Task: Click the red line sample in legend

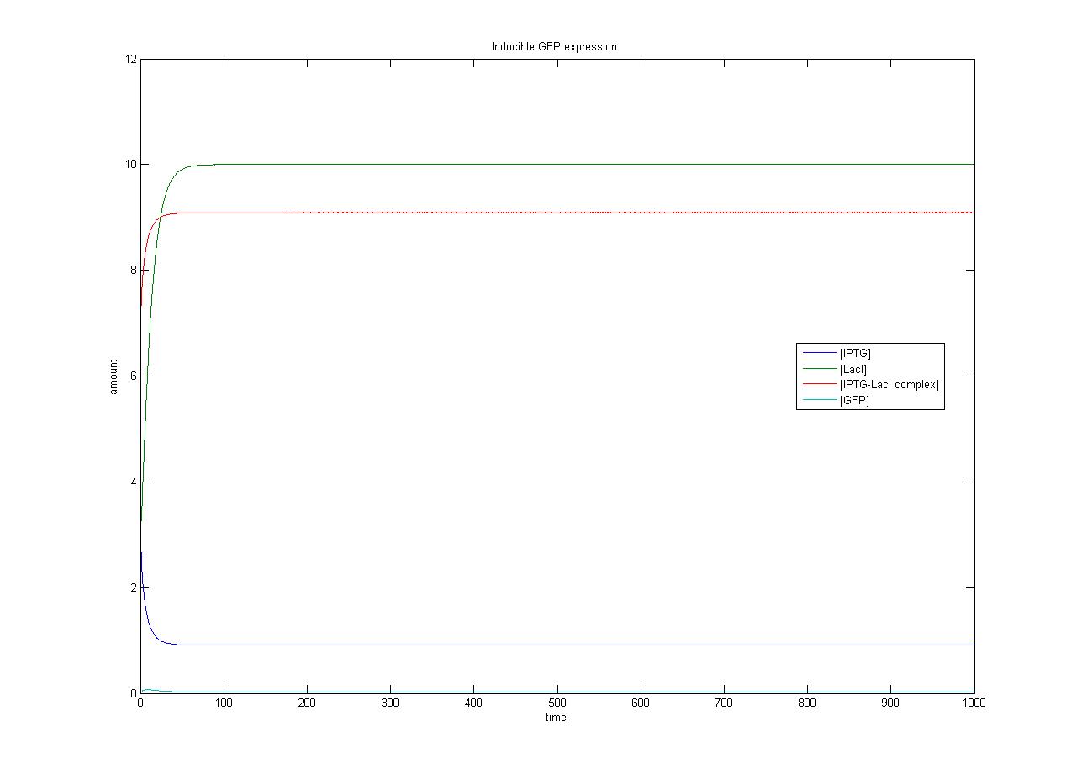Action: (x=819, y=385)
